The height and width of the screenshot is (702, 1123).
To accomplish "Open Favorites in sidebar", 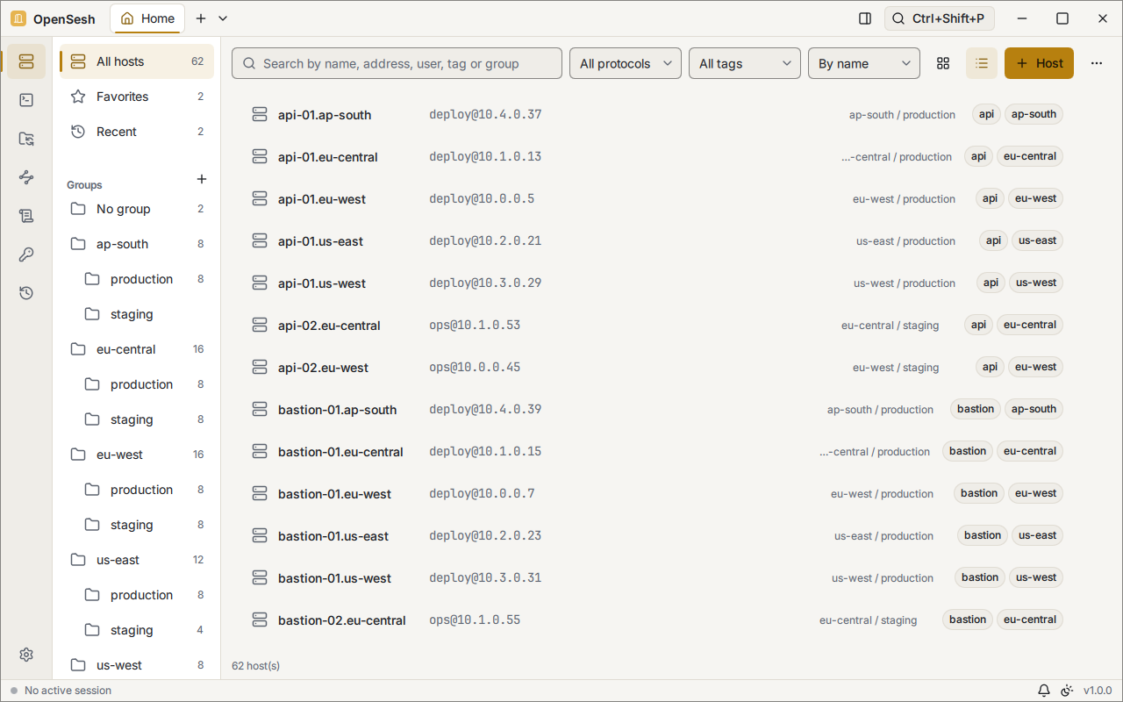I will 137,97.
